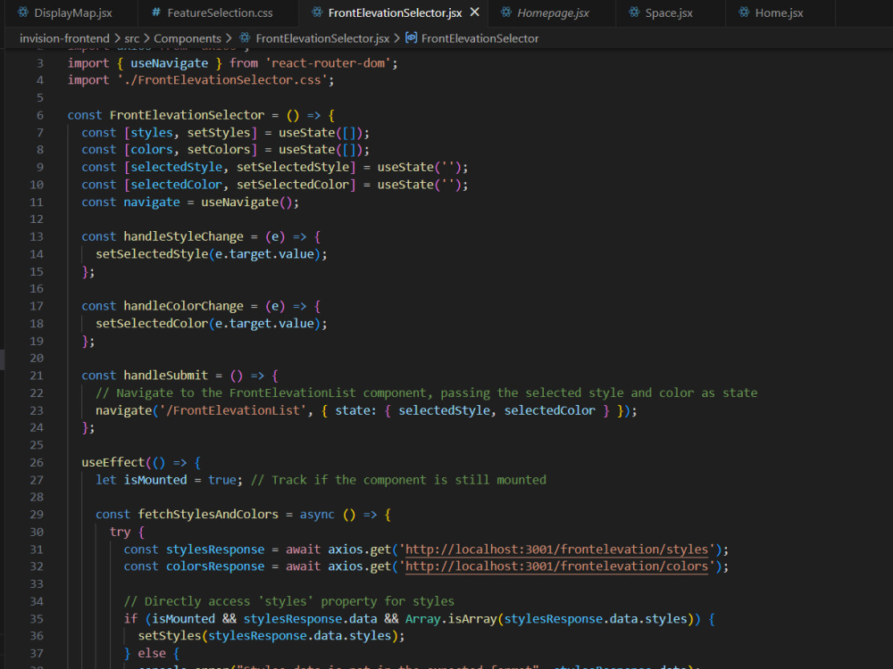Click 'useEffect' on line 26
The width and height of the screenshot is (893, 669).
(x=113, y=462)
